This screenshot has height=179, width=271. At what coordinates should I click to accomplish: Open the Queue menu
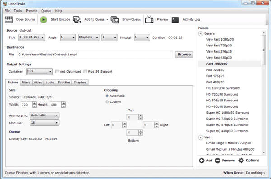(46, 11)
